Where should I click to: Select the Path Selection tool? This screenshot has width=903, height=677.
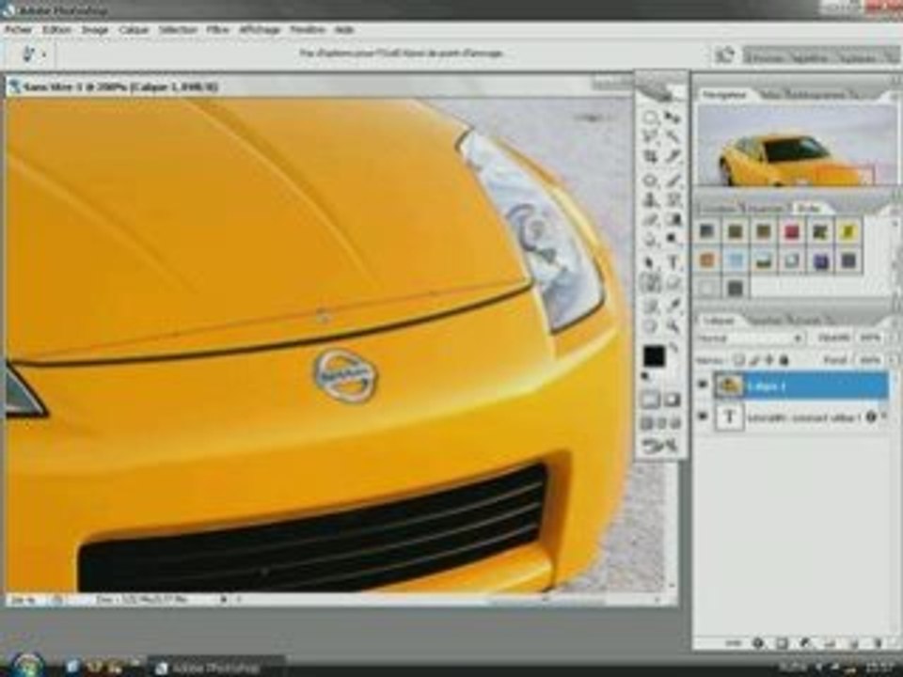tap(650, 263)
